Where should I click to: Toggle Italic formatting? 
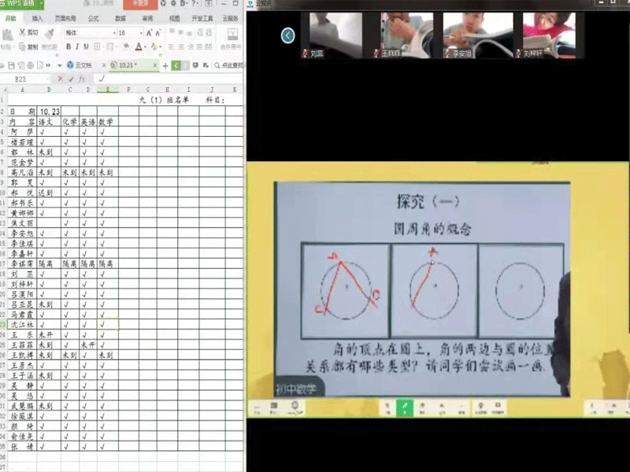(77, 46)
